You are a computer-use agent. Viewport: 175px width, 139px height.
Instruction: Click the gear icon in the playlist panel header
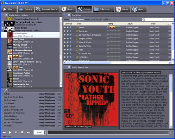pos(6,90)
